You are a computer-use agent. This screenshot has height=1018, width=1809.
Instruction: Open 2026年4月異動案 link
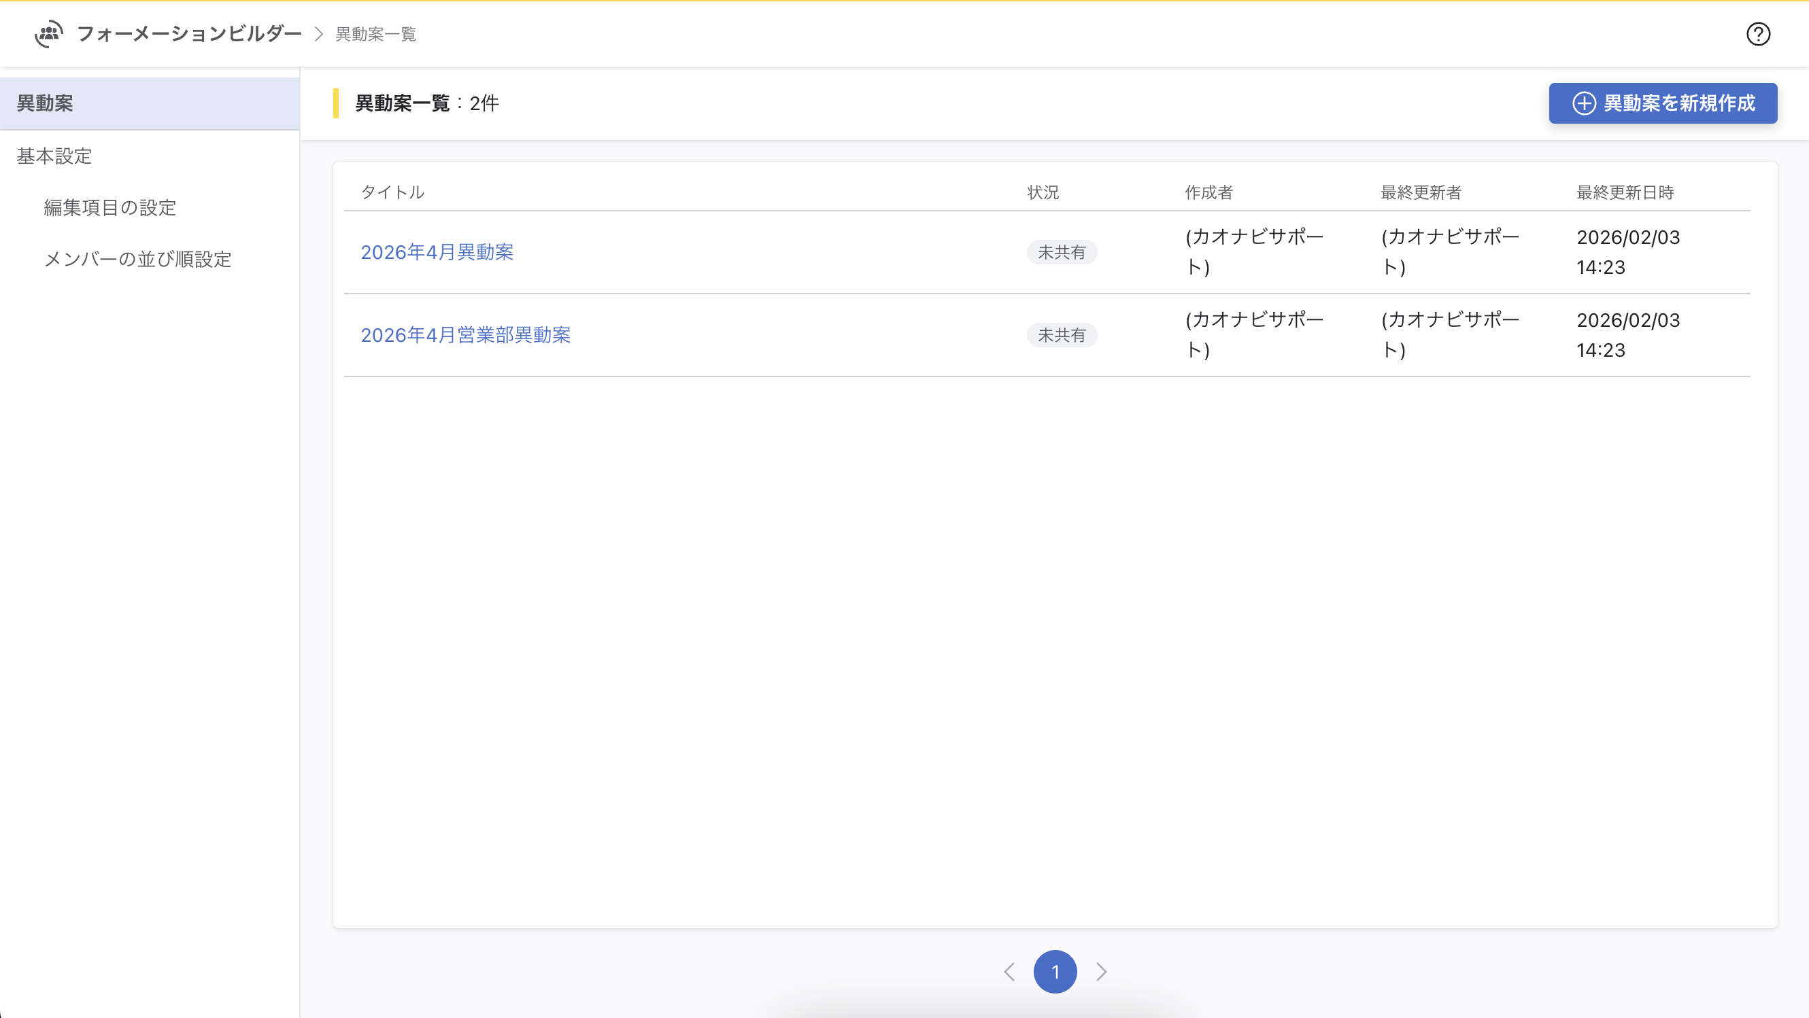(x=437, y=252)
